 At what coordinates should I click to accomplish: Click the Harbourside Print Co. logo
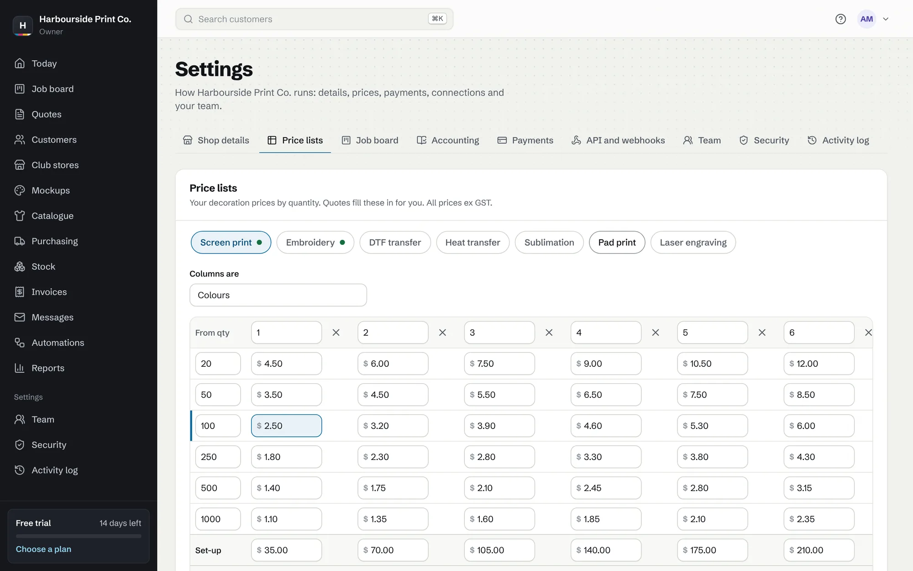pos(22,26)
